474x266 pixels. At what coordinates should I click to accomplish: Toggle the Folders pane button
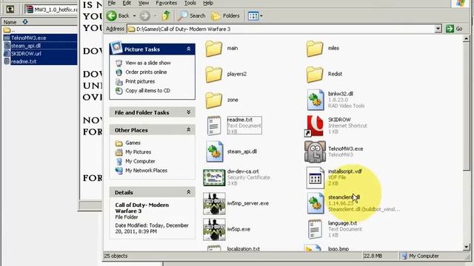pos(225,16)
